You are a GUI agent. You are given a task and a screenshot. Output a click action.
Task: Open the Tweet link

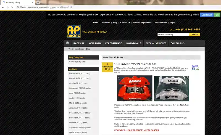(x=195, y=66)
